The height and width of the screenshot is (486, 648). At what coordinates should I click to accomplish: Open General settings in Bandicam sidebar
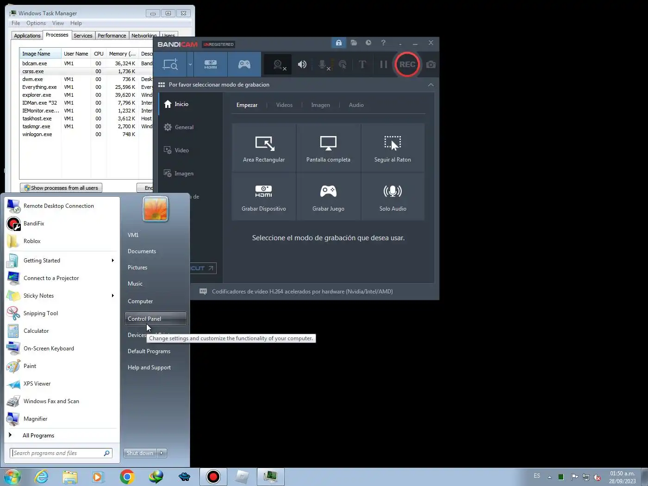tap(191, 127)
